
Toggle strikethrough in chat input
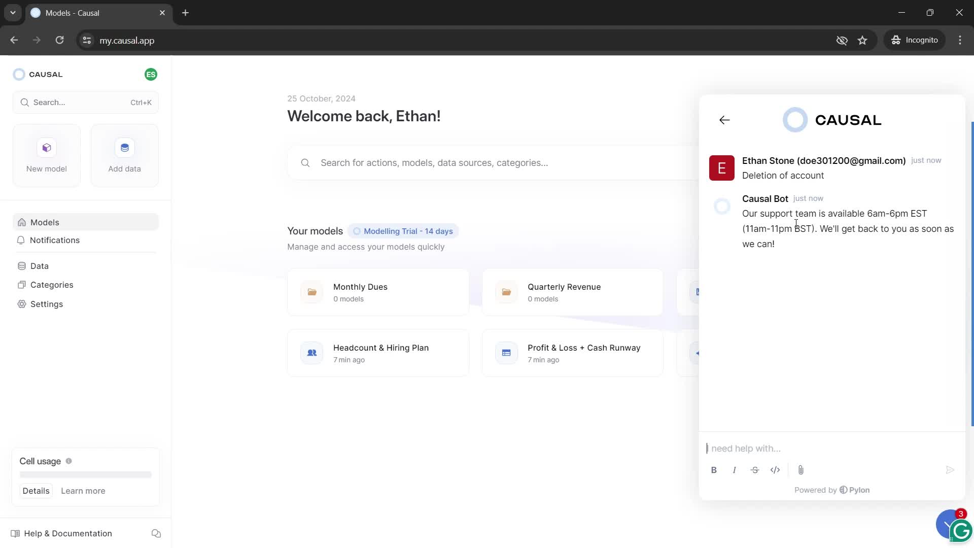click(754, 470)
